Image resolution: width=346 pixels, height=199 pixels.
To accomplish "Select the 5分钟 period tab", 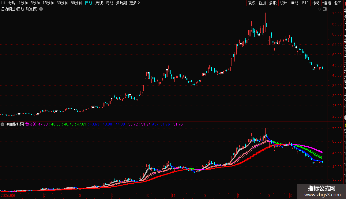I will point(35,3).
